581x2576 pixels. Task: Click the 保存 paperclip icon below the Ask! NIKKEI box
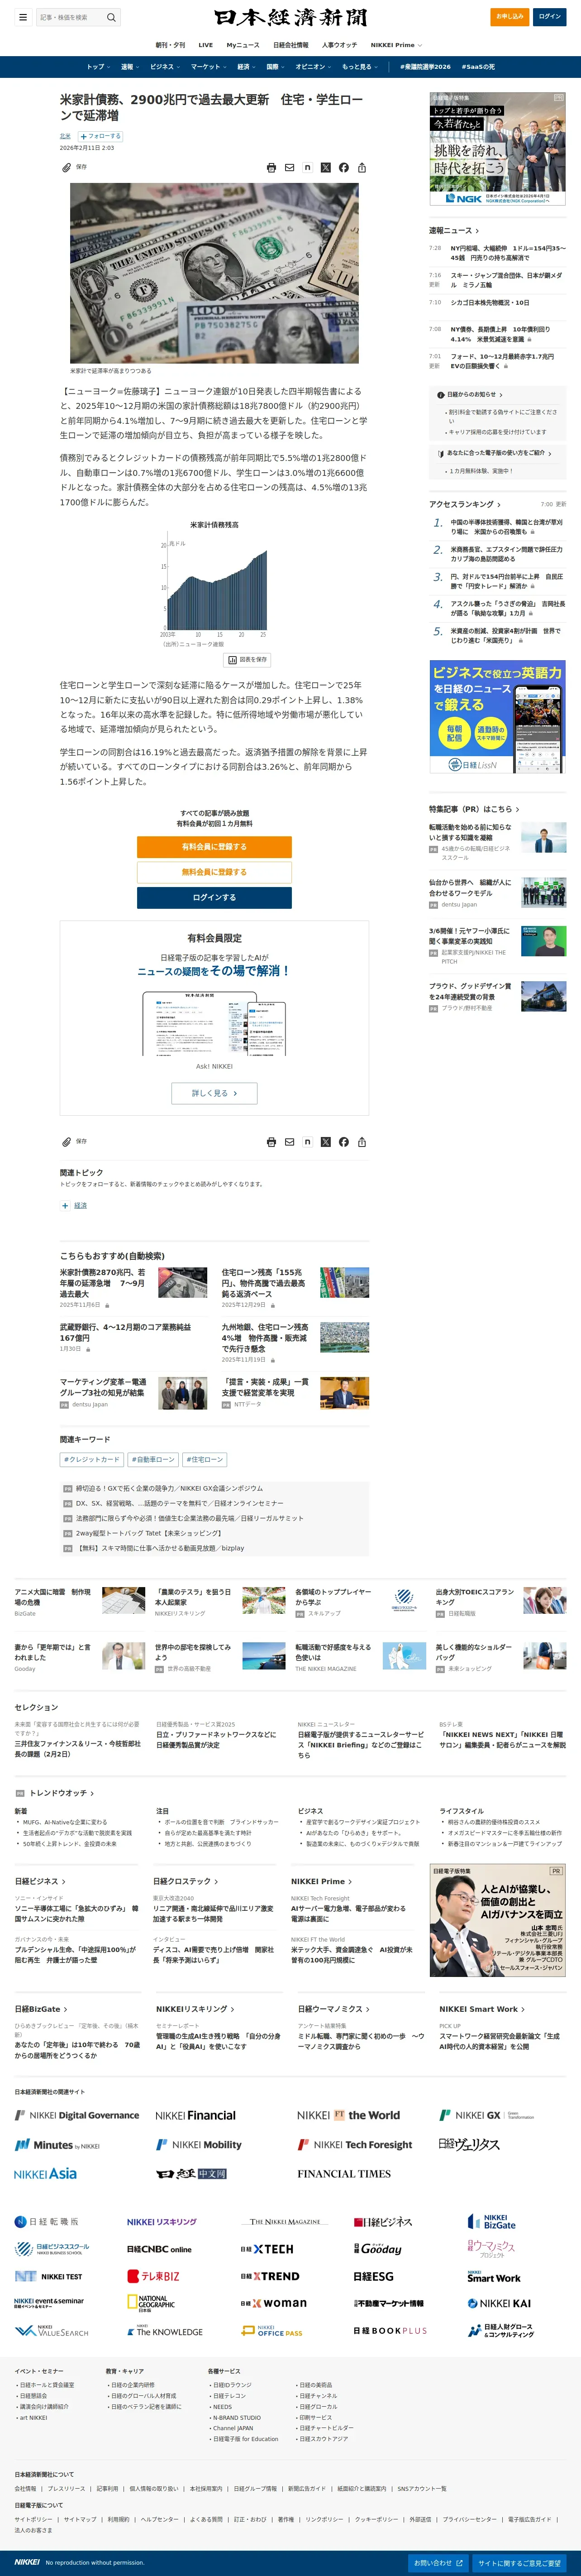click(66, 1141)
